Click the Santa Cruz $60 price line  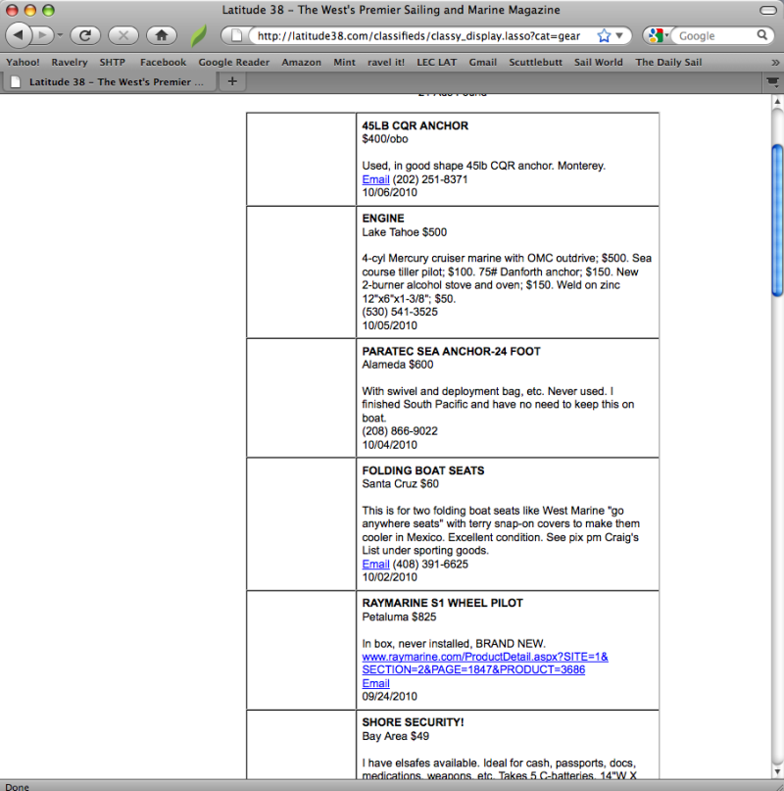400,484
